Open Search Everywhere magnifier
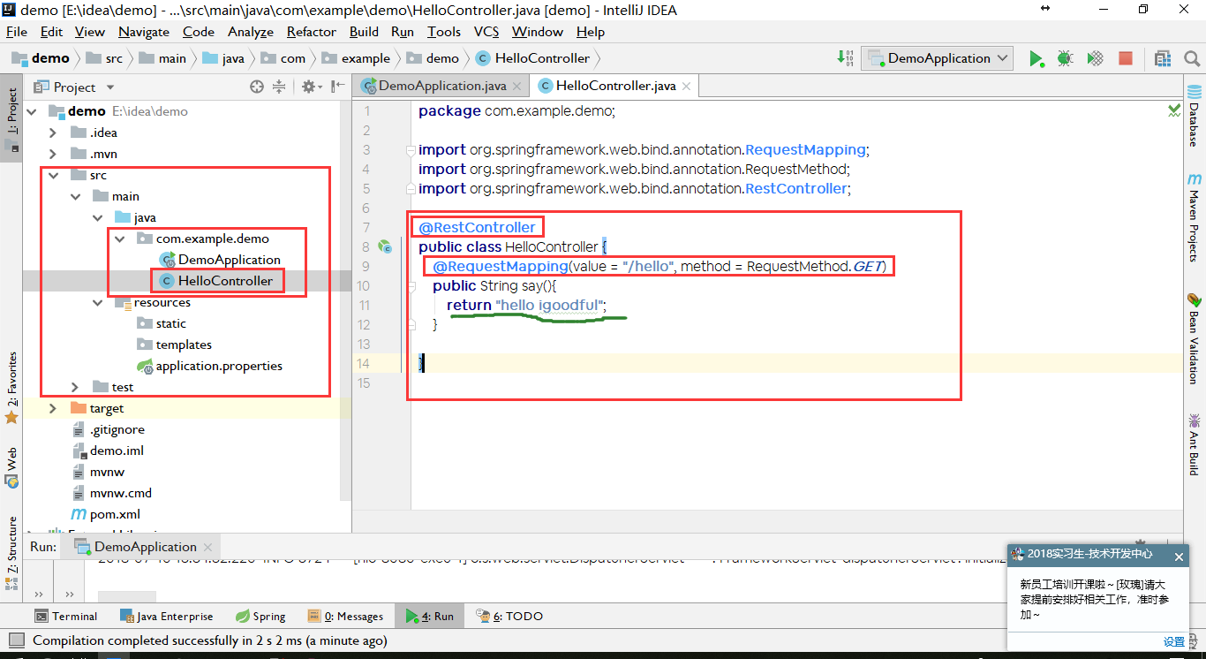Image resolution: width=1206 pixels, height=659 pixels. 1191,58
